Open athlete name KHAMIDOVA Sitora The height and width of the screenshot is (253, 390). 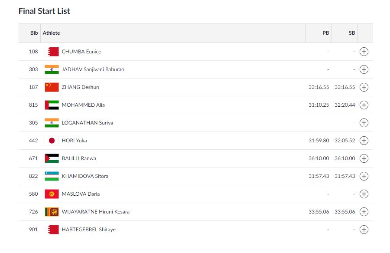pyautogui.click(x=85, y=176)
